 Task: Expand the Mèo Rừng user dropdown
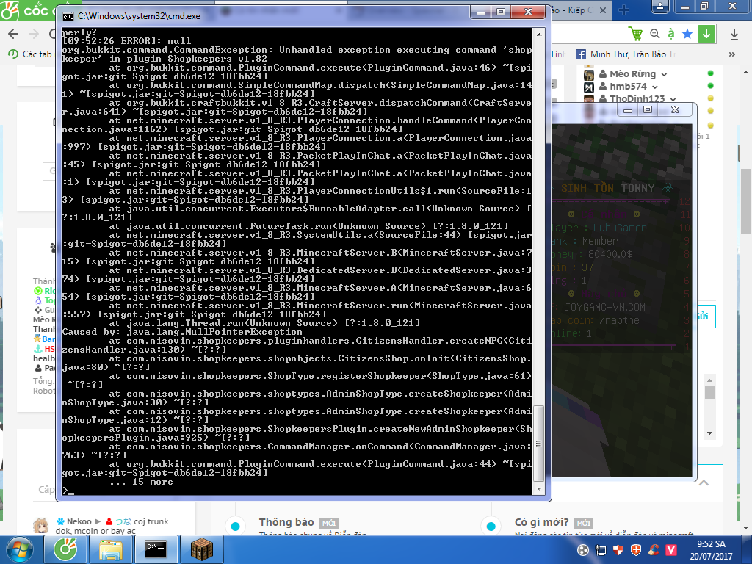pos(664,74)
